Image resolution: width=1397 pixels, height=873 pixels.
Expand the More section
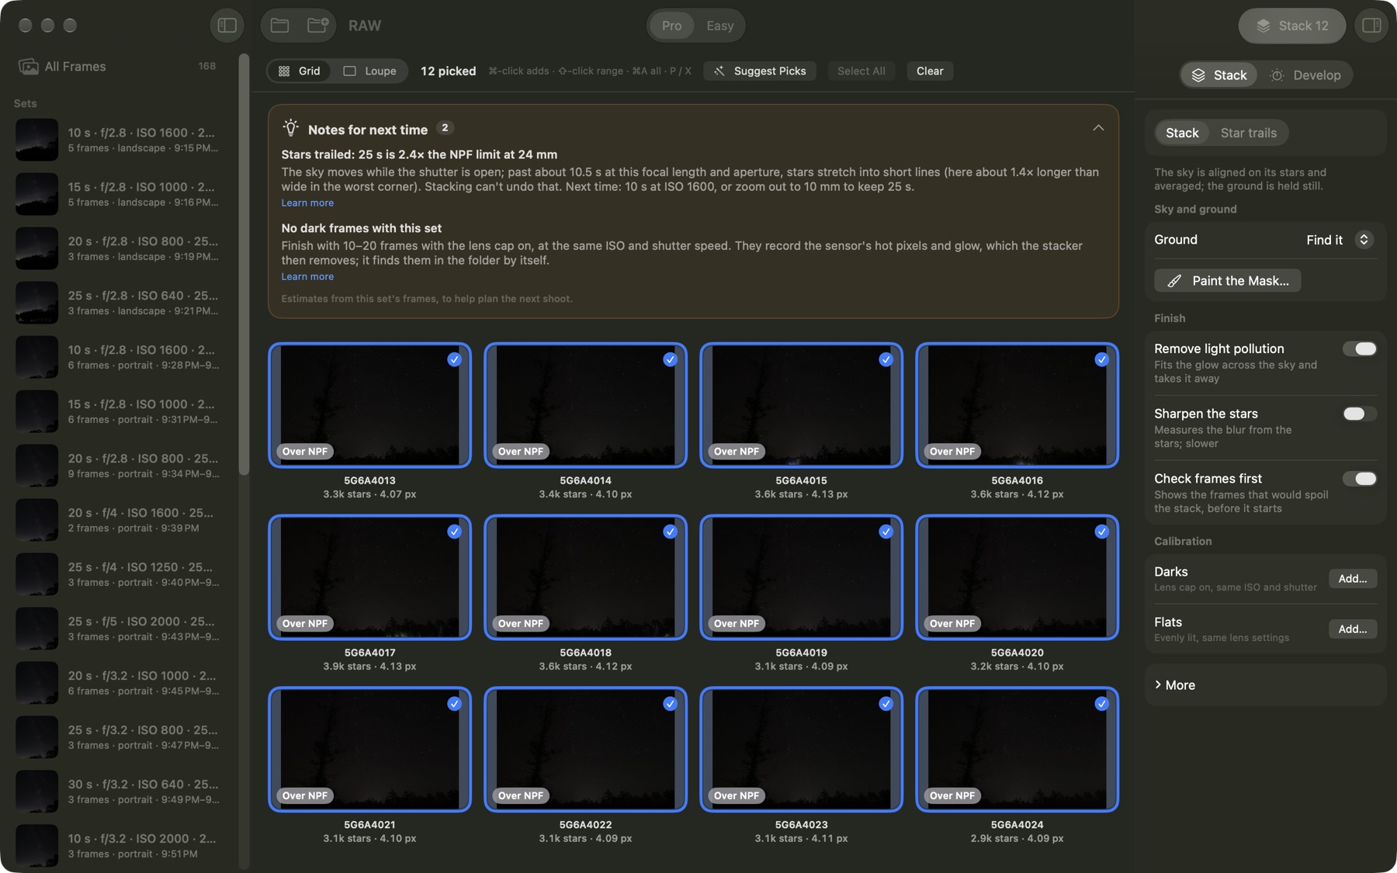pyautogui.click(x=1175, y=685)
